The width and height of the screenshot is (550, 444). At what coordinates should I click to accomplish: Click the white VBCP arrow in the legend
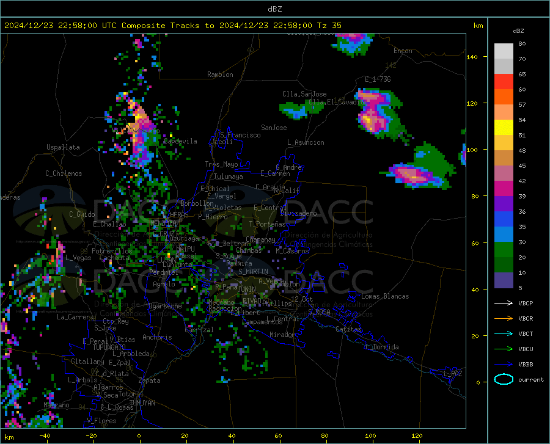tap(504, 303)
